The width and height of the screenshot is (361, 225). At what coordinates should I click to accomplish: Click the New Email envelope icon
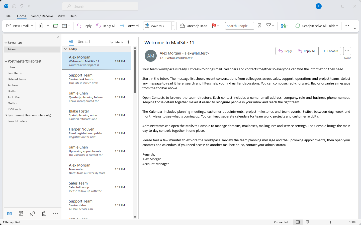pos(9,26)
